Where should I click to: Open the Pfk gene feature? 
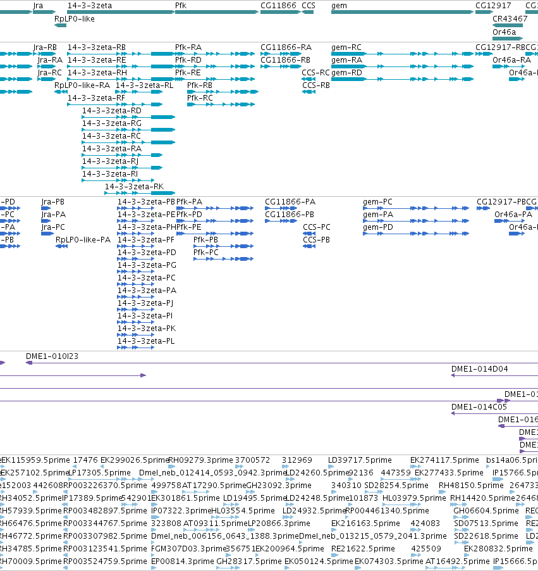click(217, 12)
